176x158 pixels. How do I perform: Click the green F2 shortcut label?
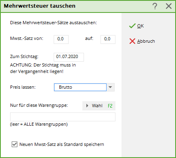(110, 106)
